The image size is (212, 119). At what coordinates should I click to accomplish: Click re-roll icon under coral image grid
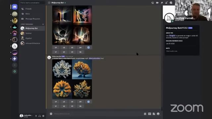click(x=88, y=101)
